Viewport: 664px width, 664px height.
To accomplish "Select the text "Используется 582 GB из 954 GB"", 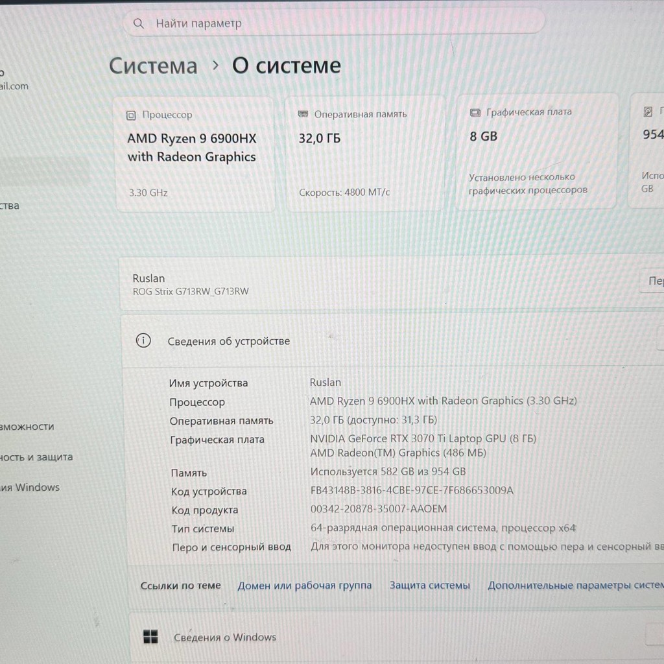I will (388, 472).
